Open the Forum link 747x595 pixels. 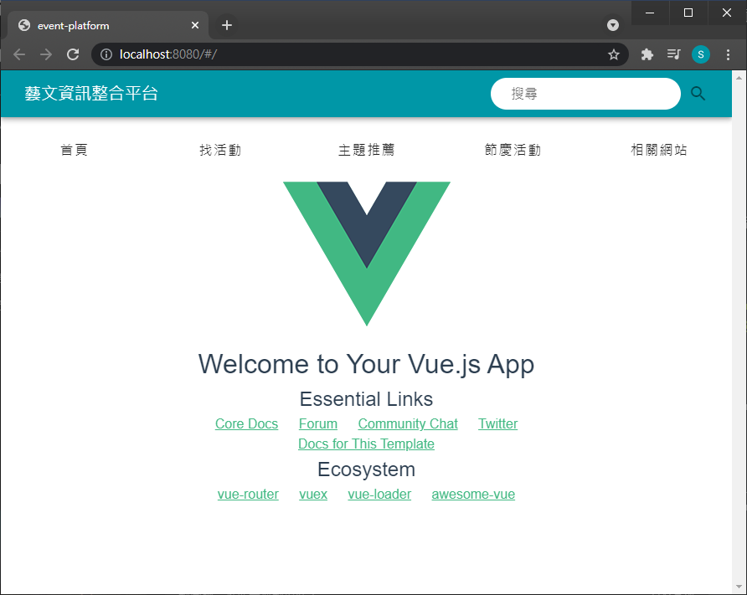click(x=317, y=423)
